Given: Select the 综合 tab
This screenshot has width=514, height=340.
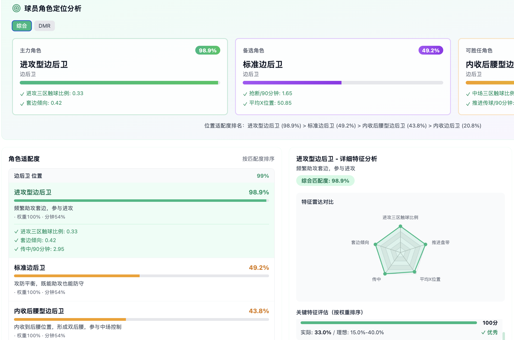Looking at the screenshot, I should tap(22, 26).
